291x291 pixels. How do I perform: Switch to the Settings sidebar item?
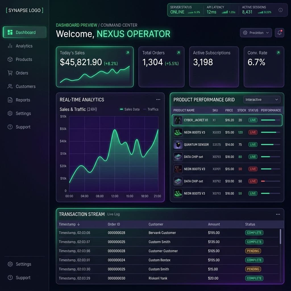[9, 113]
